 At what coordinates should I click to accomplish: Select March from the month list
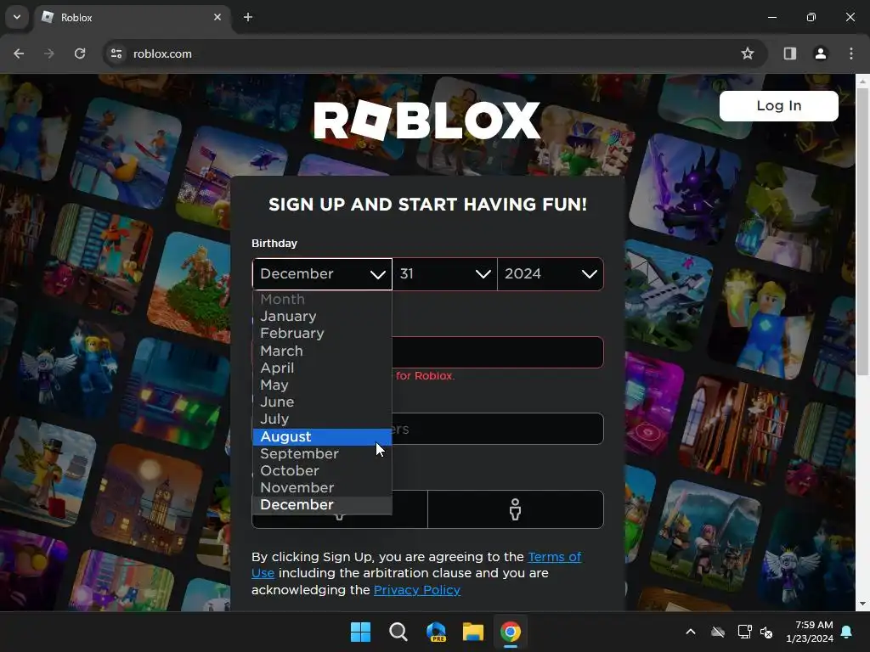[322, 351]
